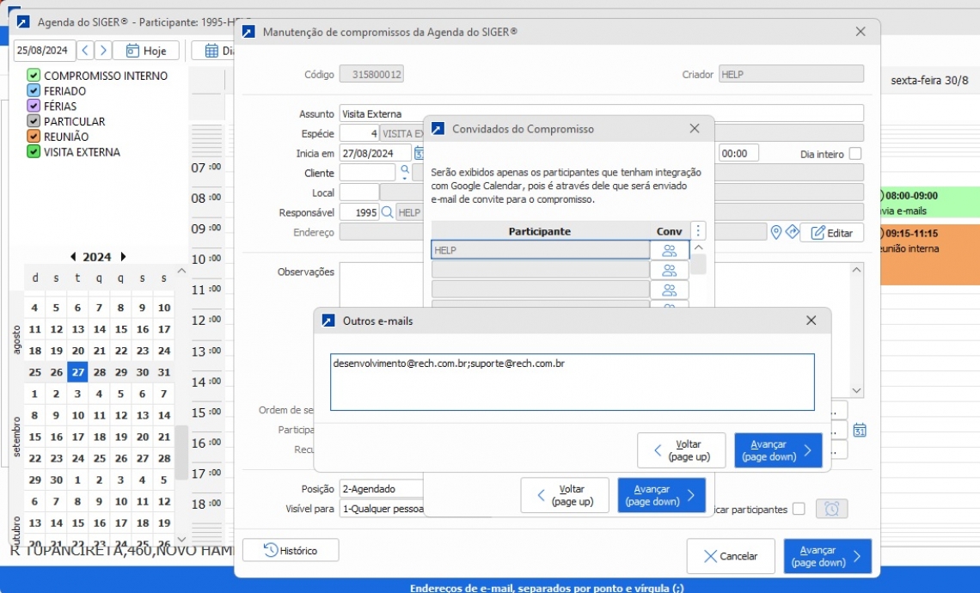Screen dimensions: 980x593
Task: Select the HELP participant row field
Action: coord(541,250)
